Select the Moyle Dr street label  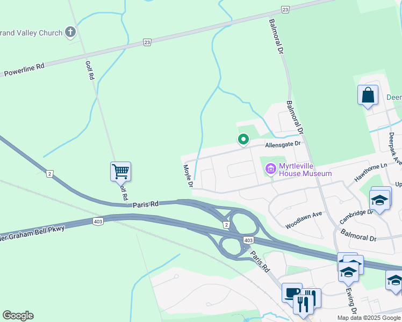click(x=188, y=176)
